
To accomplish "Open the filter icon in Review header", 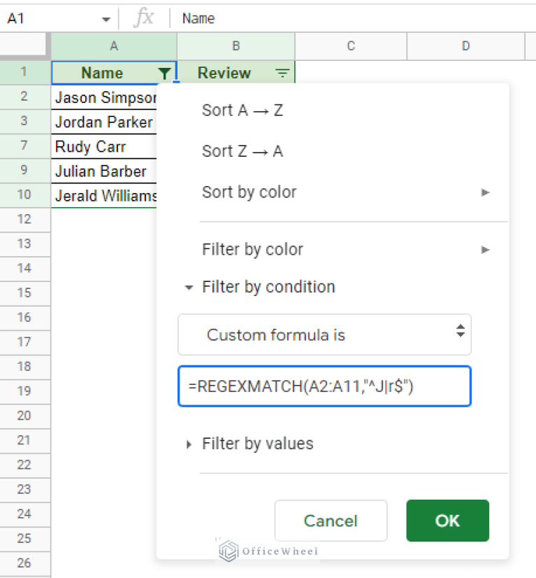I will 282,73.
